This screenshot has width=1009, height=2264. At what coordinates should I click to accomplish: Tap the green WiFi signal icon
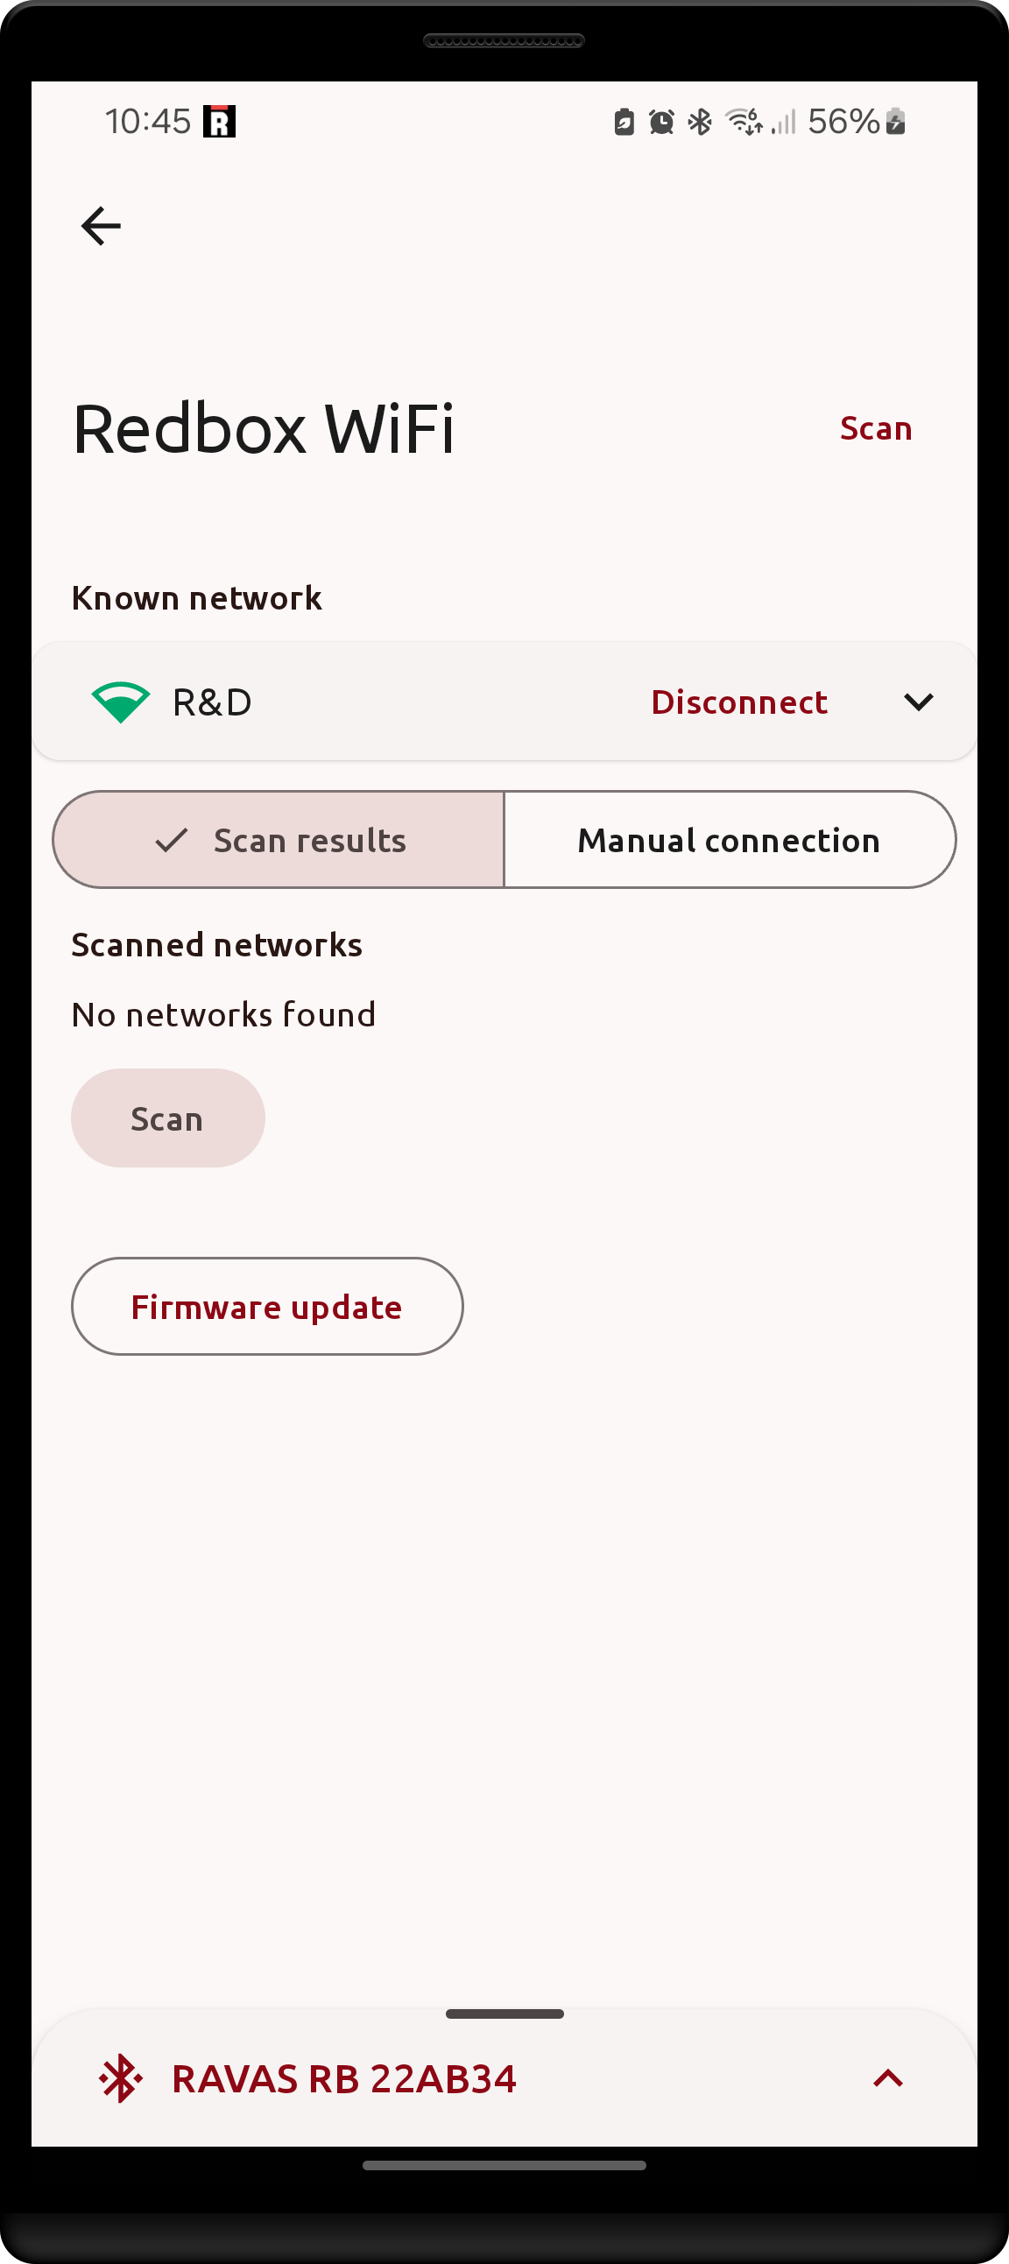(120, 702)
